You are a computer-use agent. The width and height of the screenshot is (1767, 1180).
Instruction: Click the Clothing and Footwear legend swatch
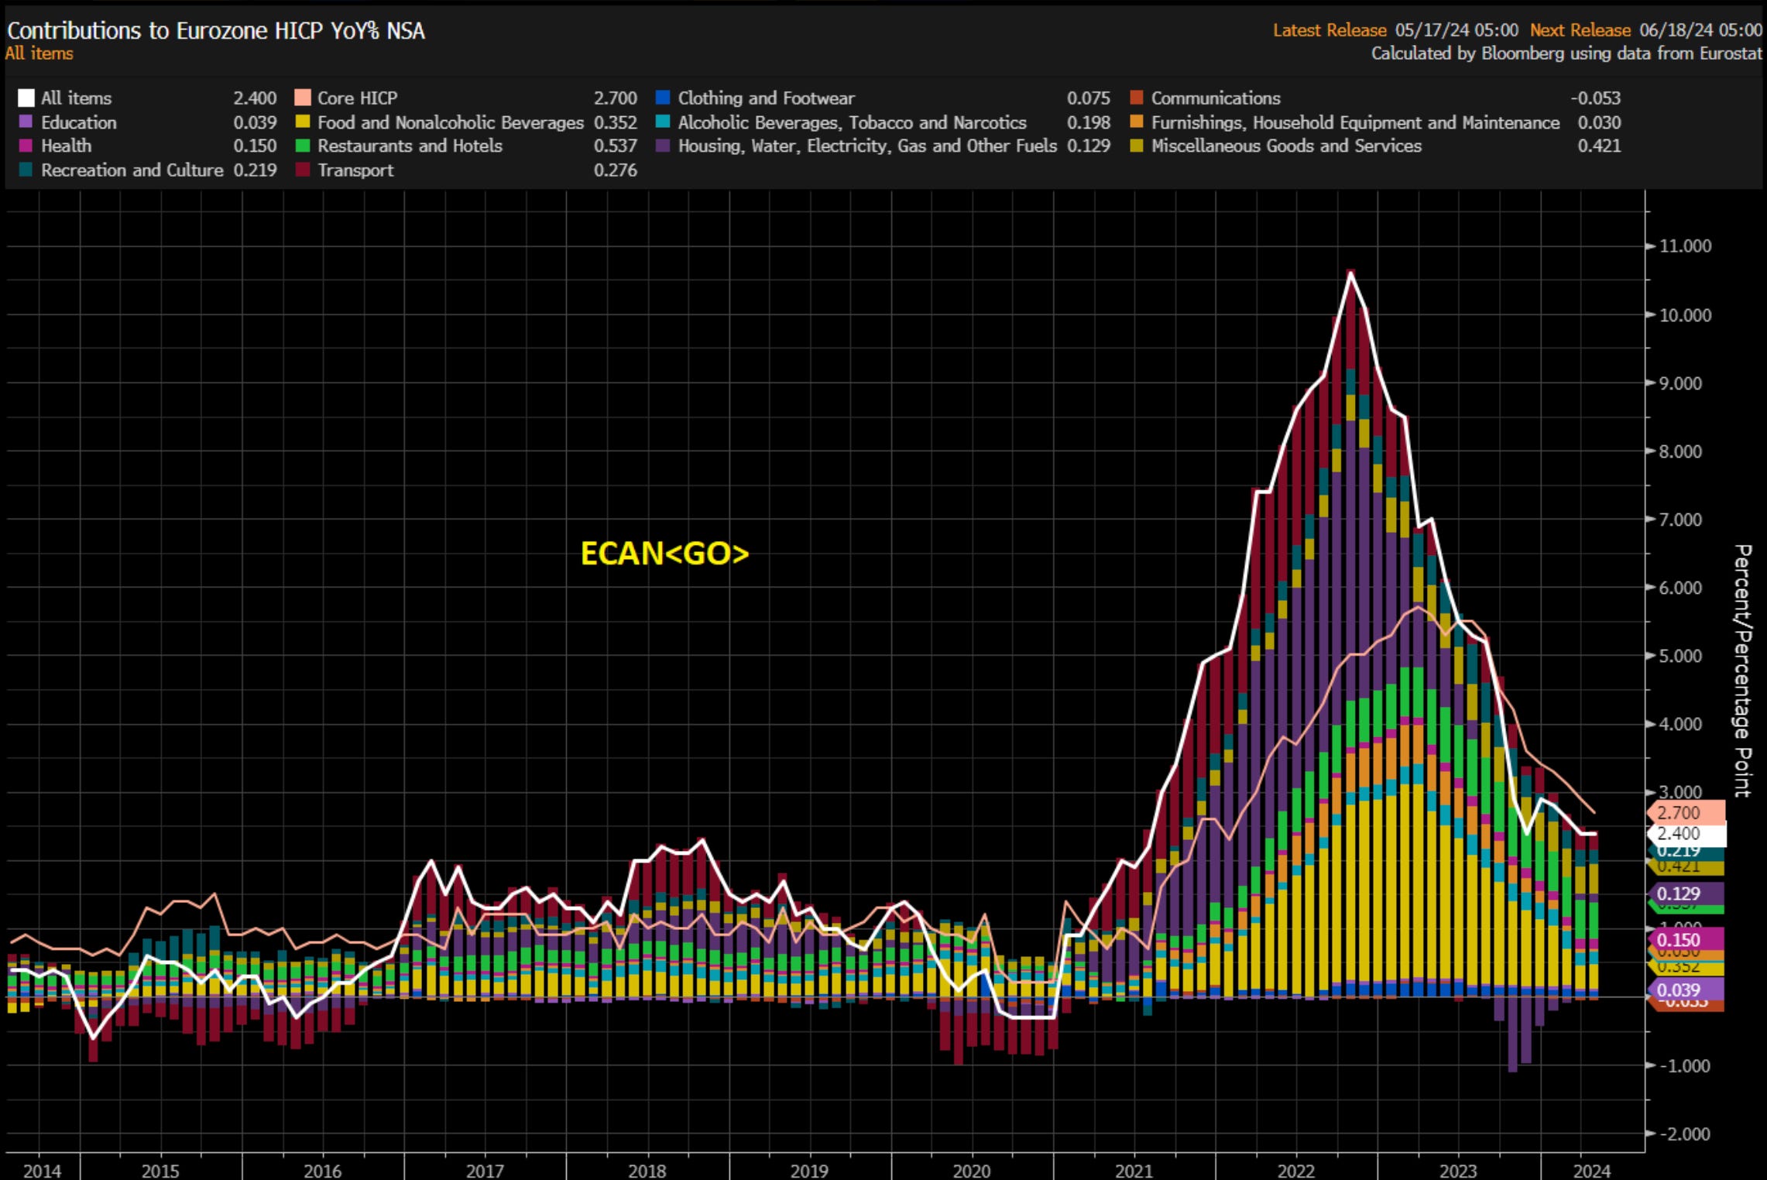(x=663, y=98)
